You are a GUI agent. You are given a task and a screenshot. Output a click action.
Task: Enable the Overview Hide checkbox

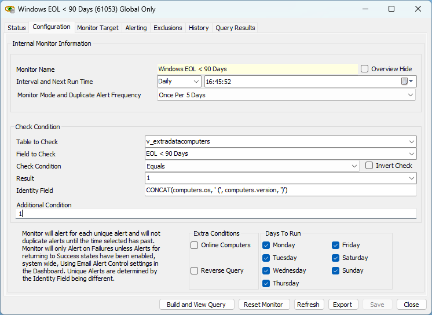coord(365,69)
